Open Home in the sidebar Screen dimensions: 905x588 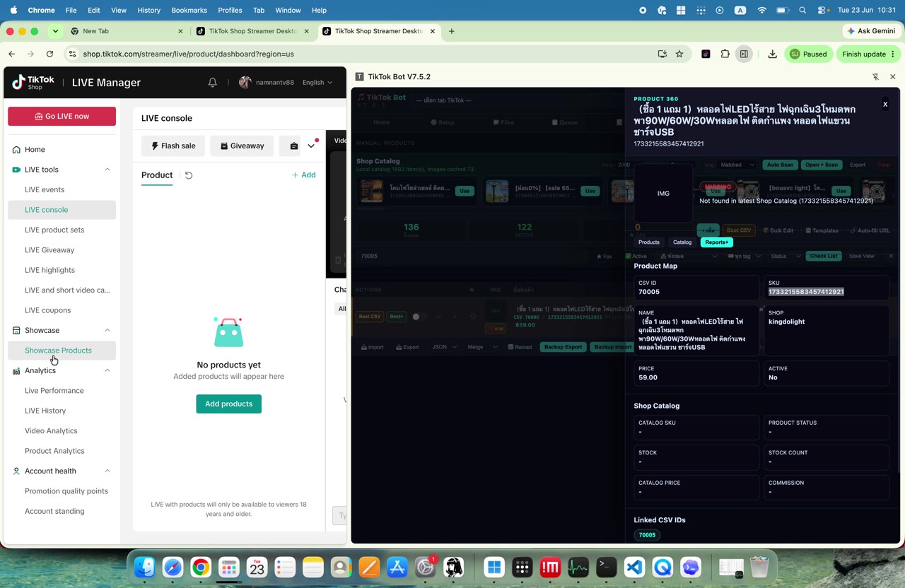(x=35, y=149)
